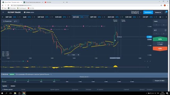This screenshot has height=95, width=170.
Task: Close the GBP AUD asset tab
Action: [x=52, y=17]
